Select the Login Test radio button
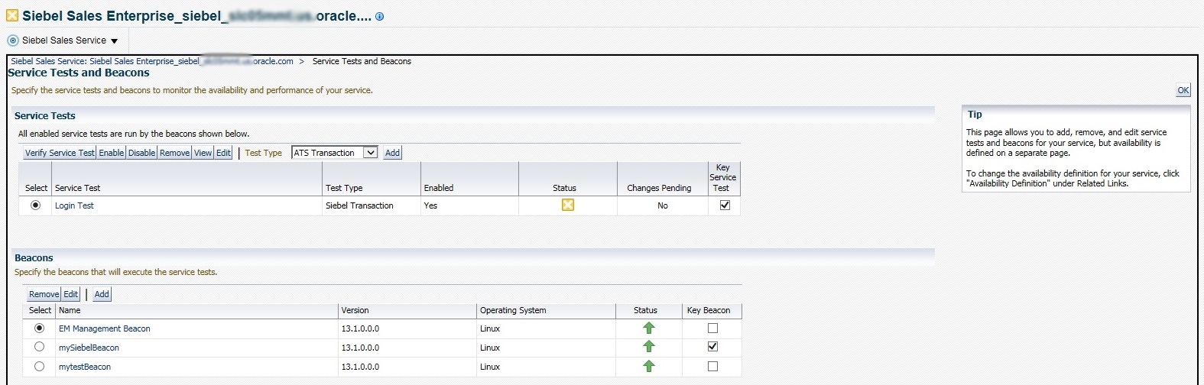Viewport: 1204px width, 385px height. (35, 205)
